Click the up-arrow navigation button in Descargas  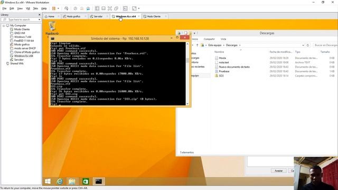tap(197, 45)
